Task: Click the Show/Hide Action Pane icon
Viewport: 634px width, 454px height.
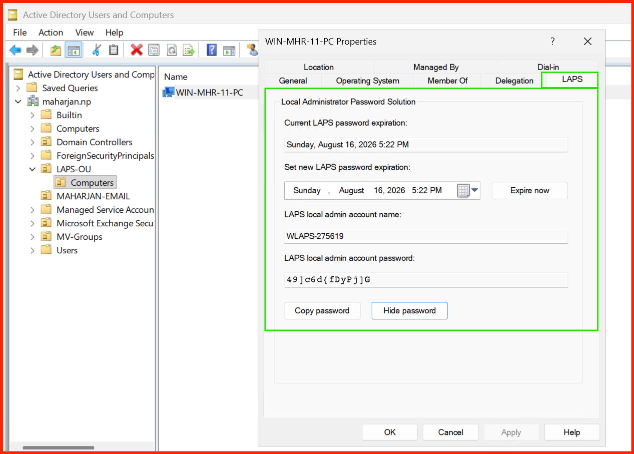Action: pyautogui.click(x=229, y=50)
